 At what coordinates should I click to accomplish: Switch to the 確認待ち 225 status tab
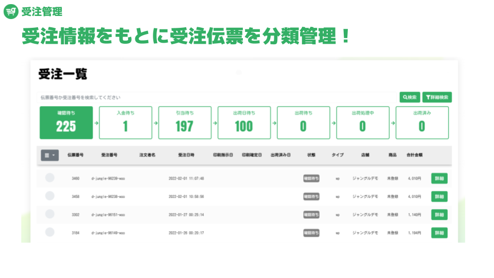tap(66, 123)
